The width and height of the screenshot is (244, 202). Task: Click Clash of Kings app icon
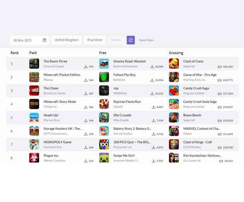pos(174,144)
